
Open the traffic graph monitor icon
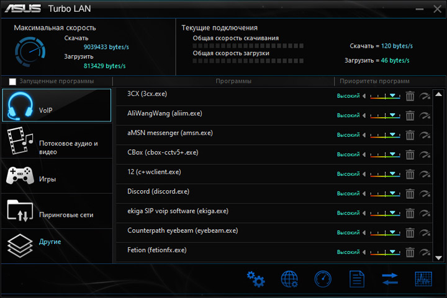point(423,279)
